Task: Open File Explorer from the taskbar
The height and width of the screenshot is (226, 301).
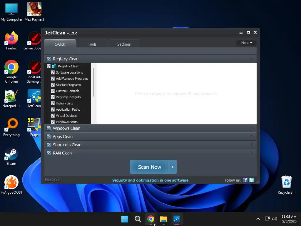Action: pos(164,219)
